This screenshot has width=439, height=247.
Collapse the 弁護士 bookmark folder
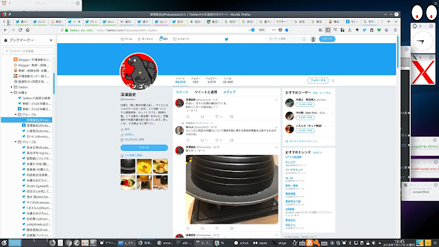[12, 93]
